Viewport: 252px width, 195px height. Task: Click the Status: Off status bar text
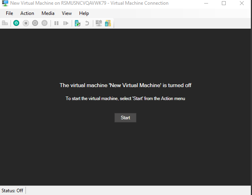[12, 191]
